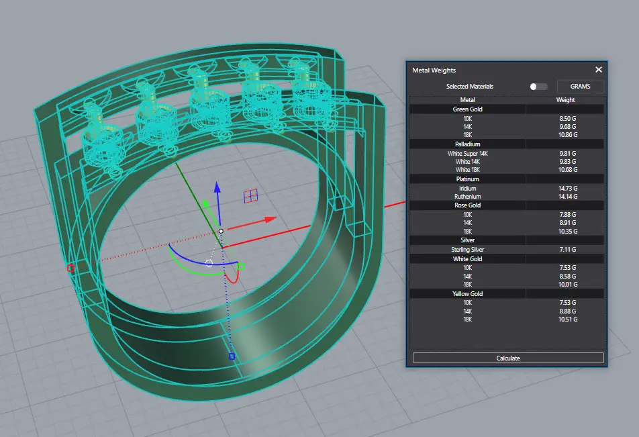The image size is (639, 437).
Task: Select the Green Gold category header
Action: click(x=468, y=109)
